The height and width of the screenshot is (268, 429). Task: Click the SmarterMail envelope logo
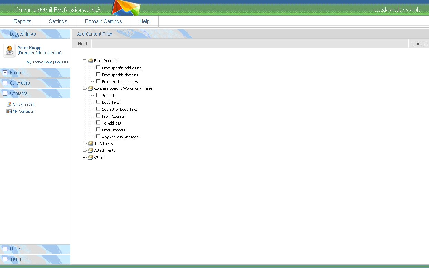(126, 8)
